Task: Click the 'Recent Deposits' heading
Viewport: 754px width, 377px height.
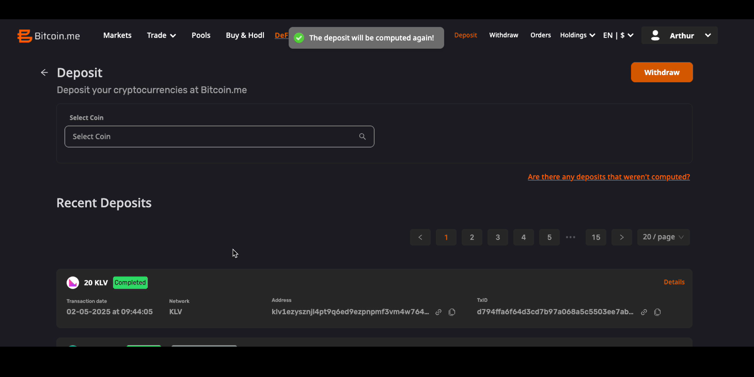Action: 104,203
